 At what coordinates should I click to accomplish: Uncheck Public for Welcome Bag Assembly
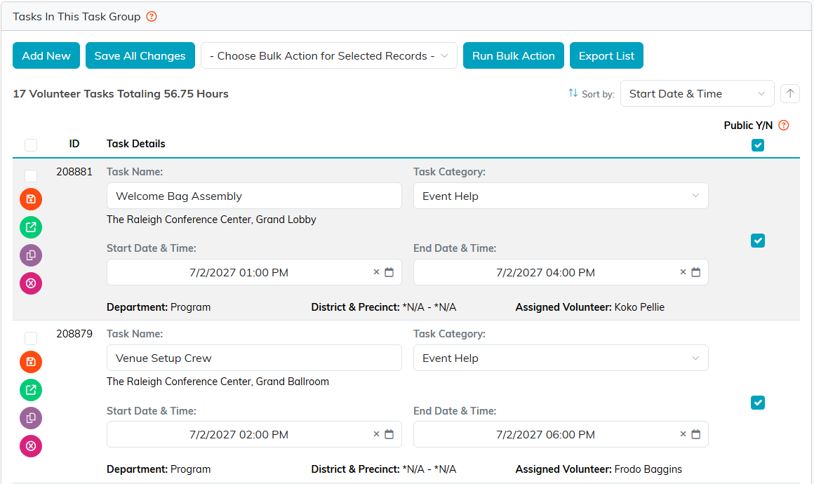click(758, 241)
